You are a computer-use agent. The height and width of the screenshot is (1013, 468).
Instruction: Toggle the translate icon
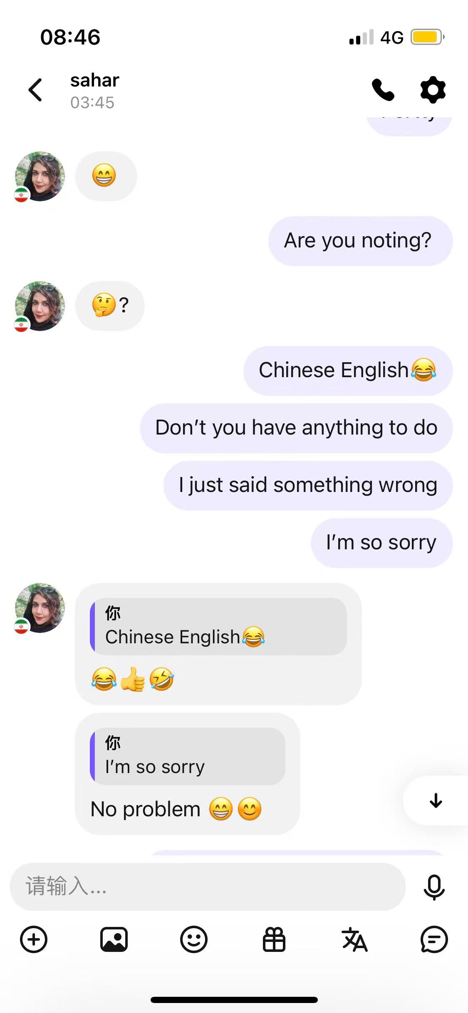(x=354, y=939)
